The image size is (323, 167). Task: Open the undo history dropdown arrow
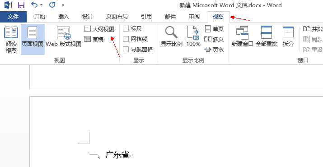(42, 5)
